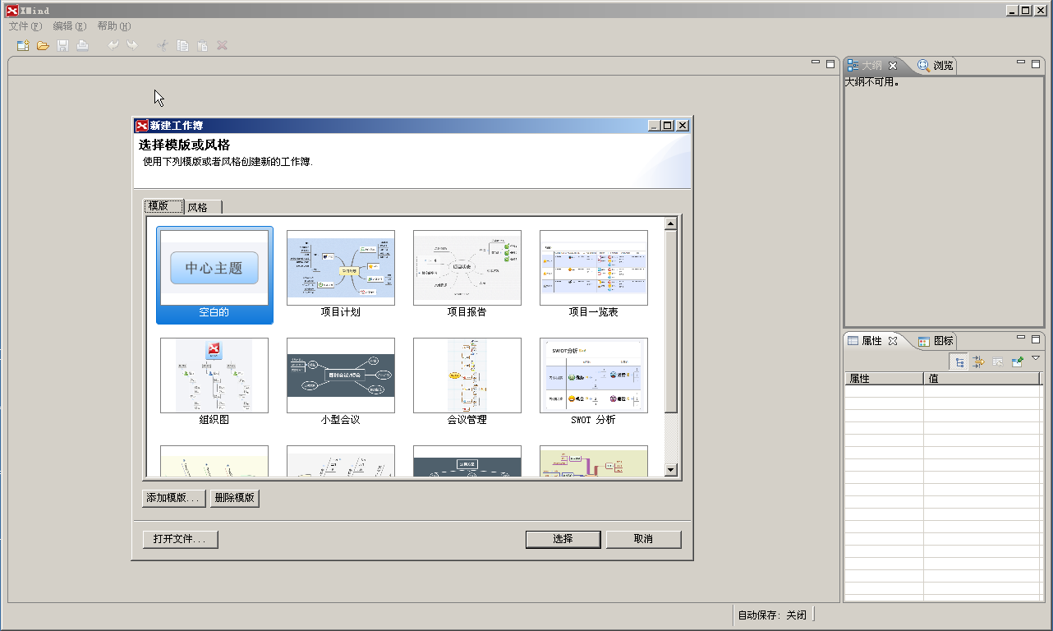Choose the 组织图 template thumbnail
1053x631 pixels.
pyautogui.click(x=214, y=375)
